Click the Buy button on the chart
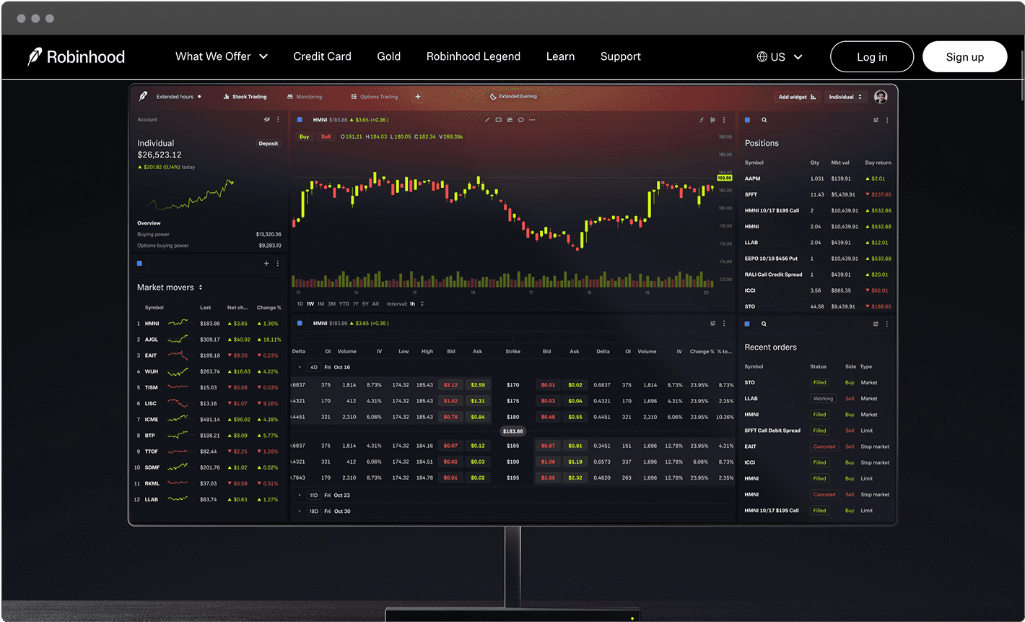1025x622 pixels. point(304,137)
